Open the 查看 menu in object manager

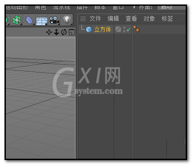pyautogui.click(x=131, y=18)
